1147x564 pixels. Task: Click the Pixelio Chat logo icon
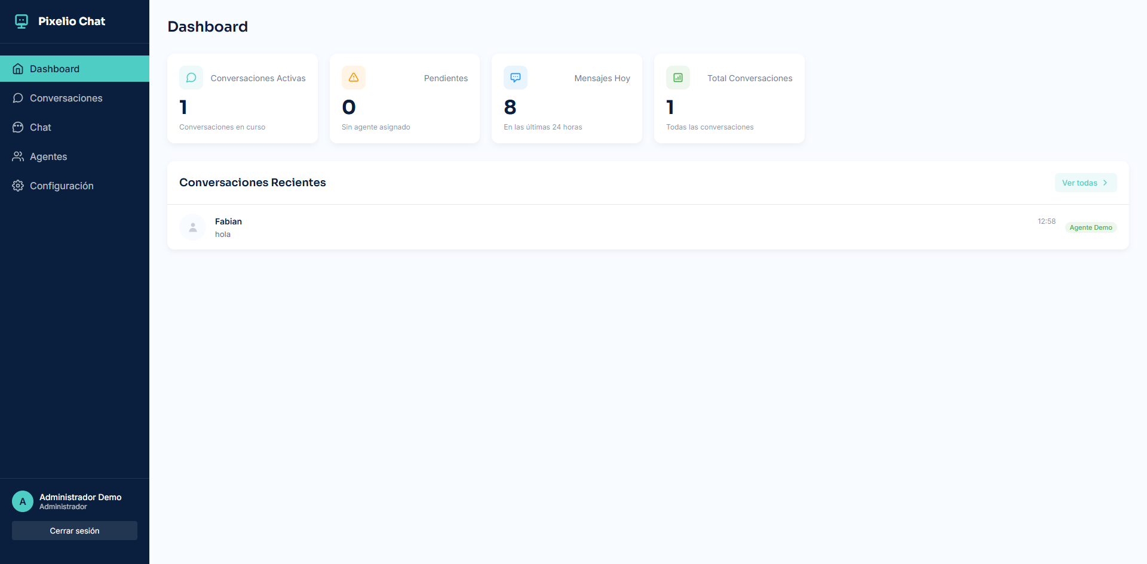click(22, 21)
